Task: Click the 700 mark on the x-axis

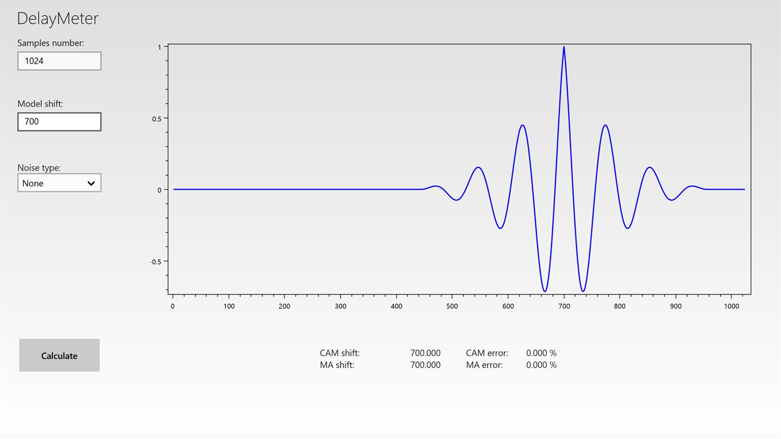Action: (563, 306)
